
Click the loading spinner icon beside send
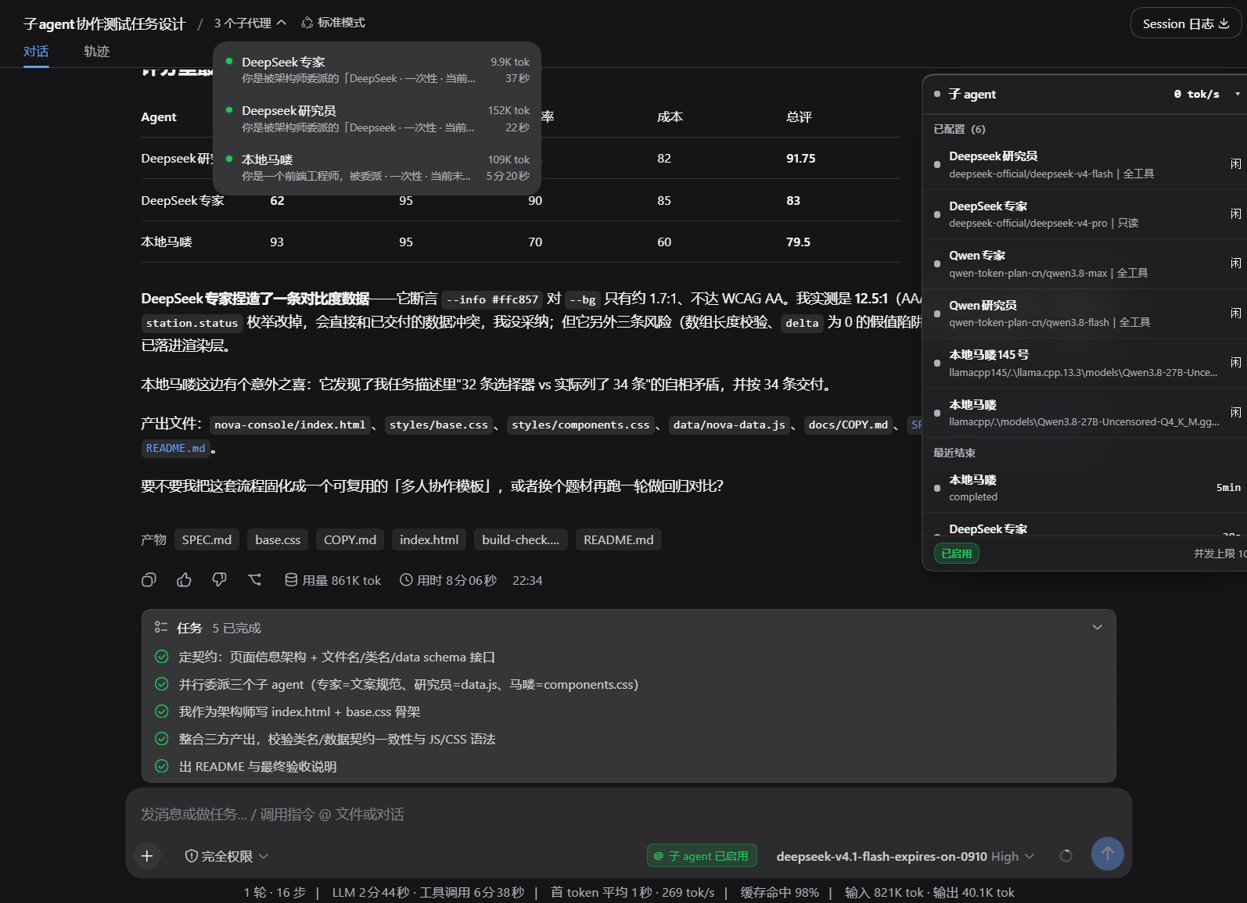1066,856
